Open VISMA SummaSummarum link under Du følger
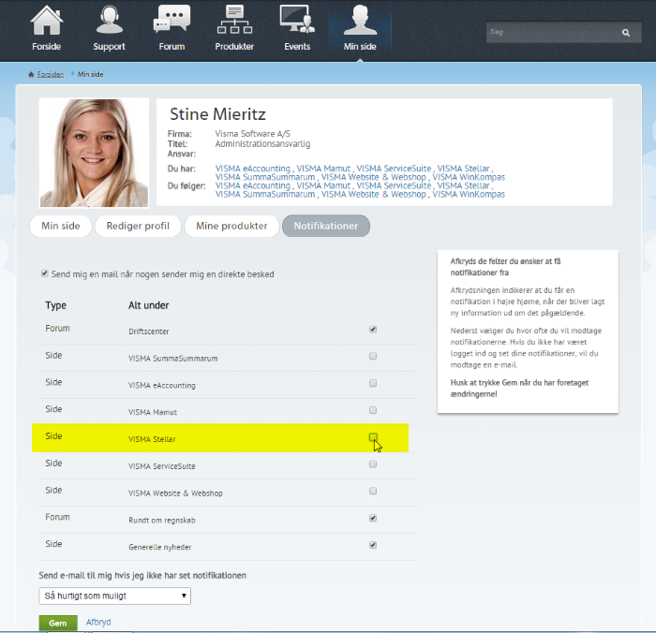 click(x=265, y=195)
